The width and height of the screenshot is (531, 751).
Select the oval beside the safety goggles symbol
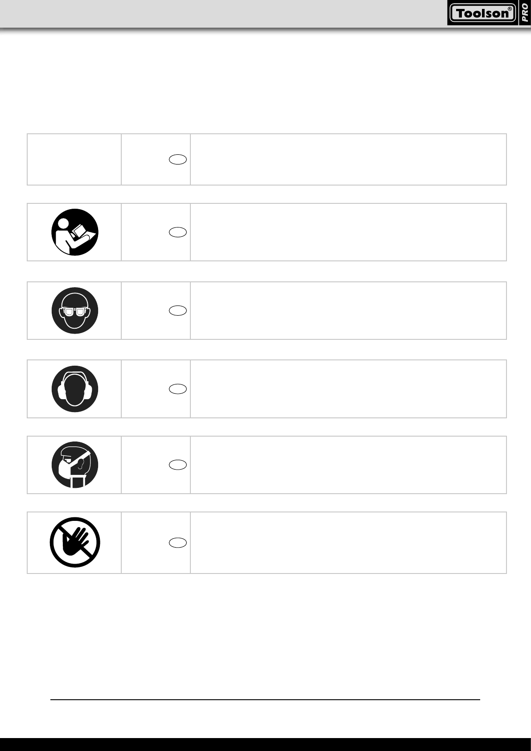[178, 310]
